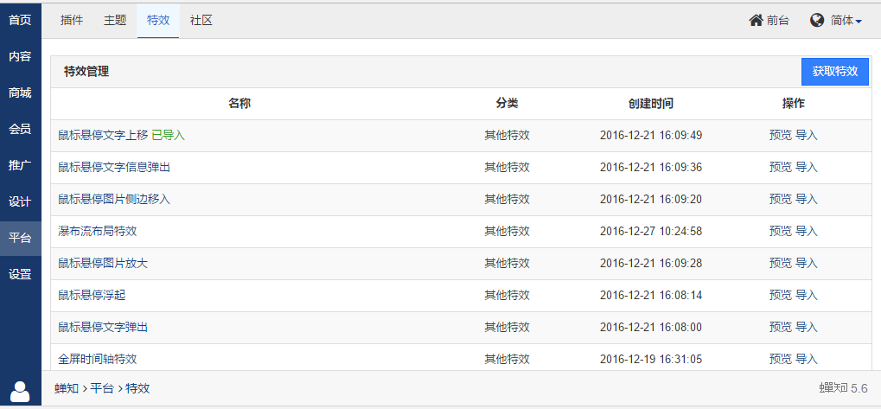Image resolution: width=881 pixels, height=409 pixels.
Task: Select 设计 in the left sidebar
Action: (x=20, y=202)
